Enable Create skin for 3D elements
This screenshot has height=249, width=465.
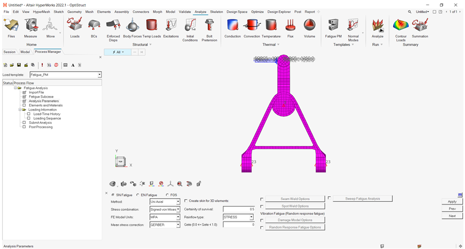[186, 201]
